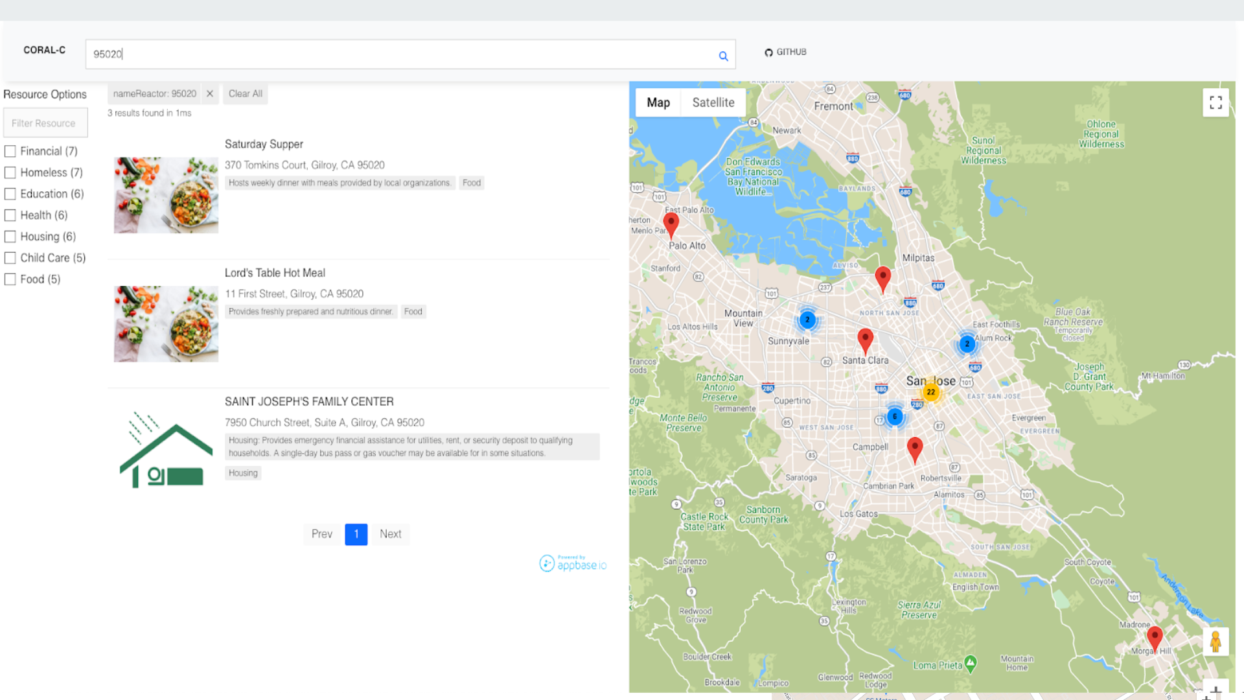Click the blue cluster 2 near Alum Rock

click(967, 344)
